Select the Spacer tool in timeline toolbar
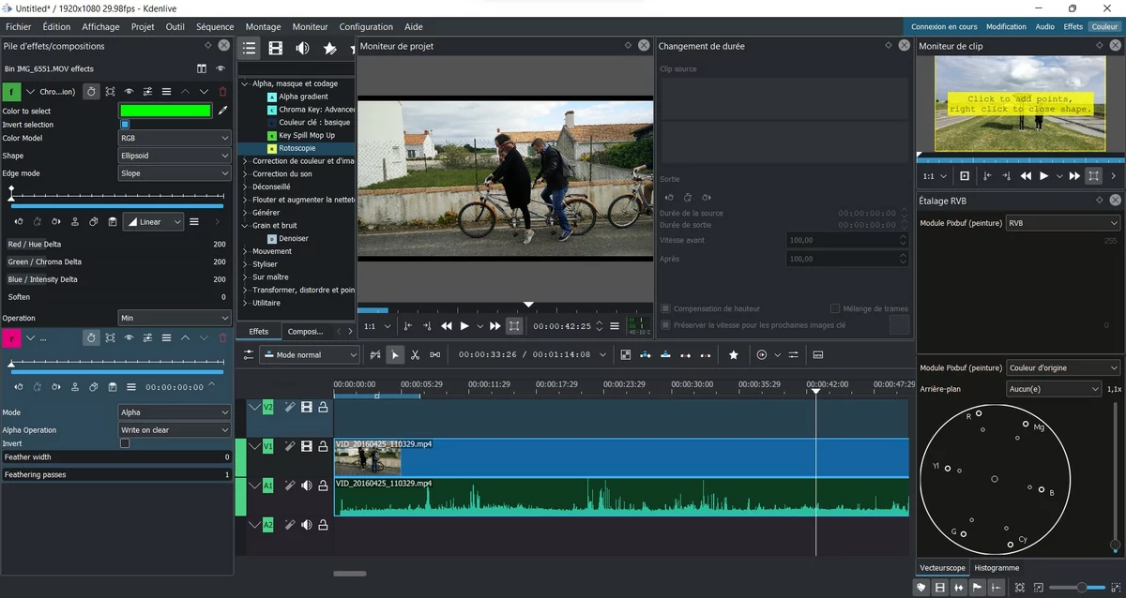This screenshot has width=1126, height=598. tap(434, 355)
